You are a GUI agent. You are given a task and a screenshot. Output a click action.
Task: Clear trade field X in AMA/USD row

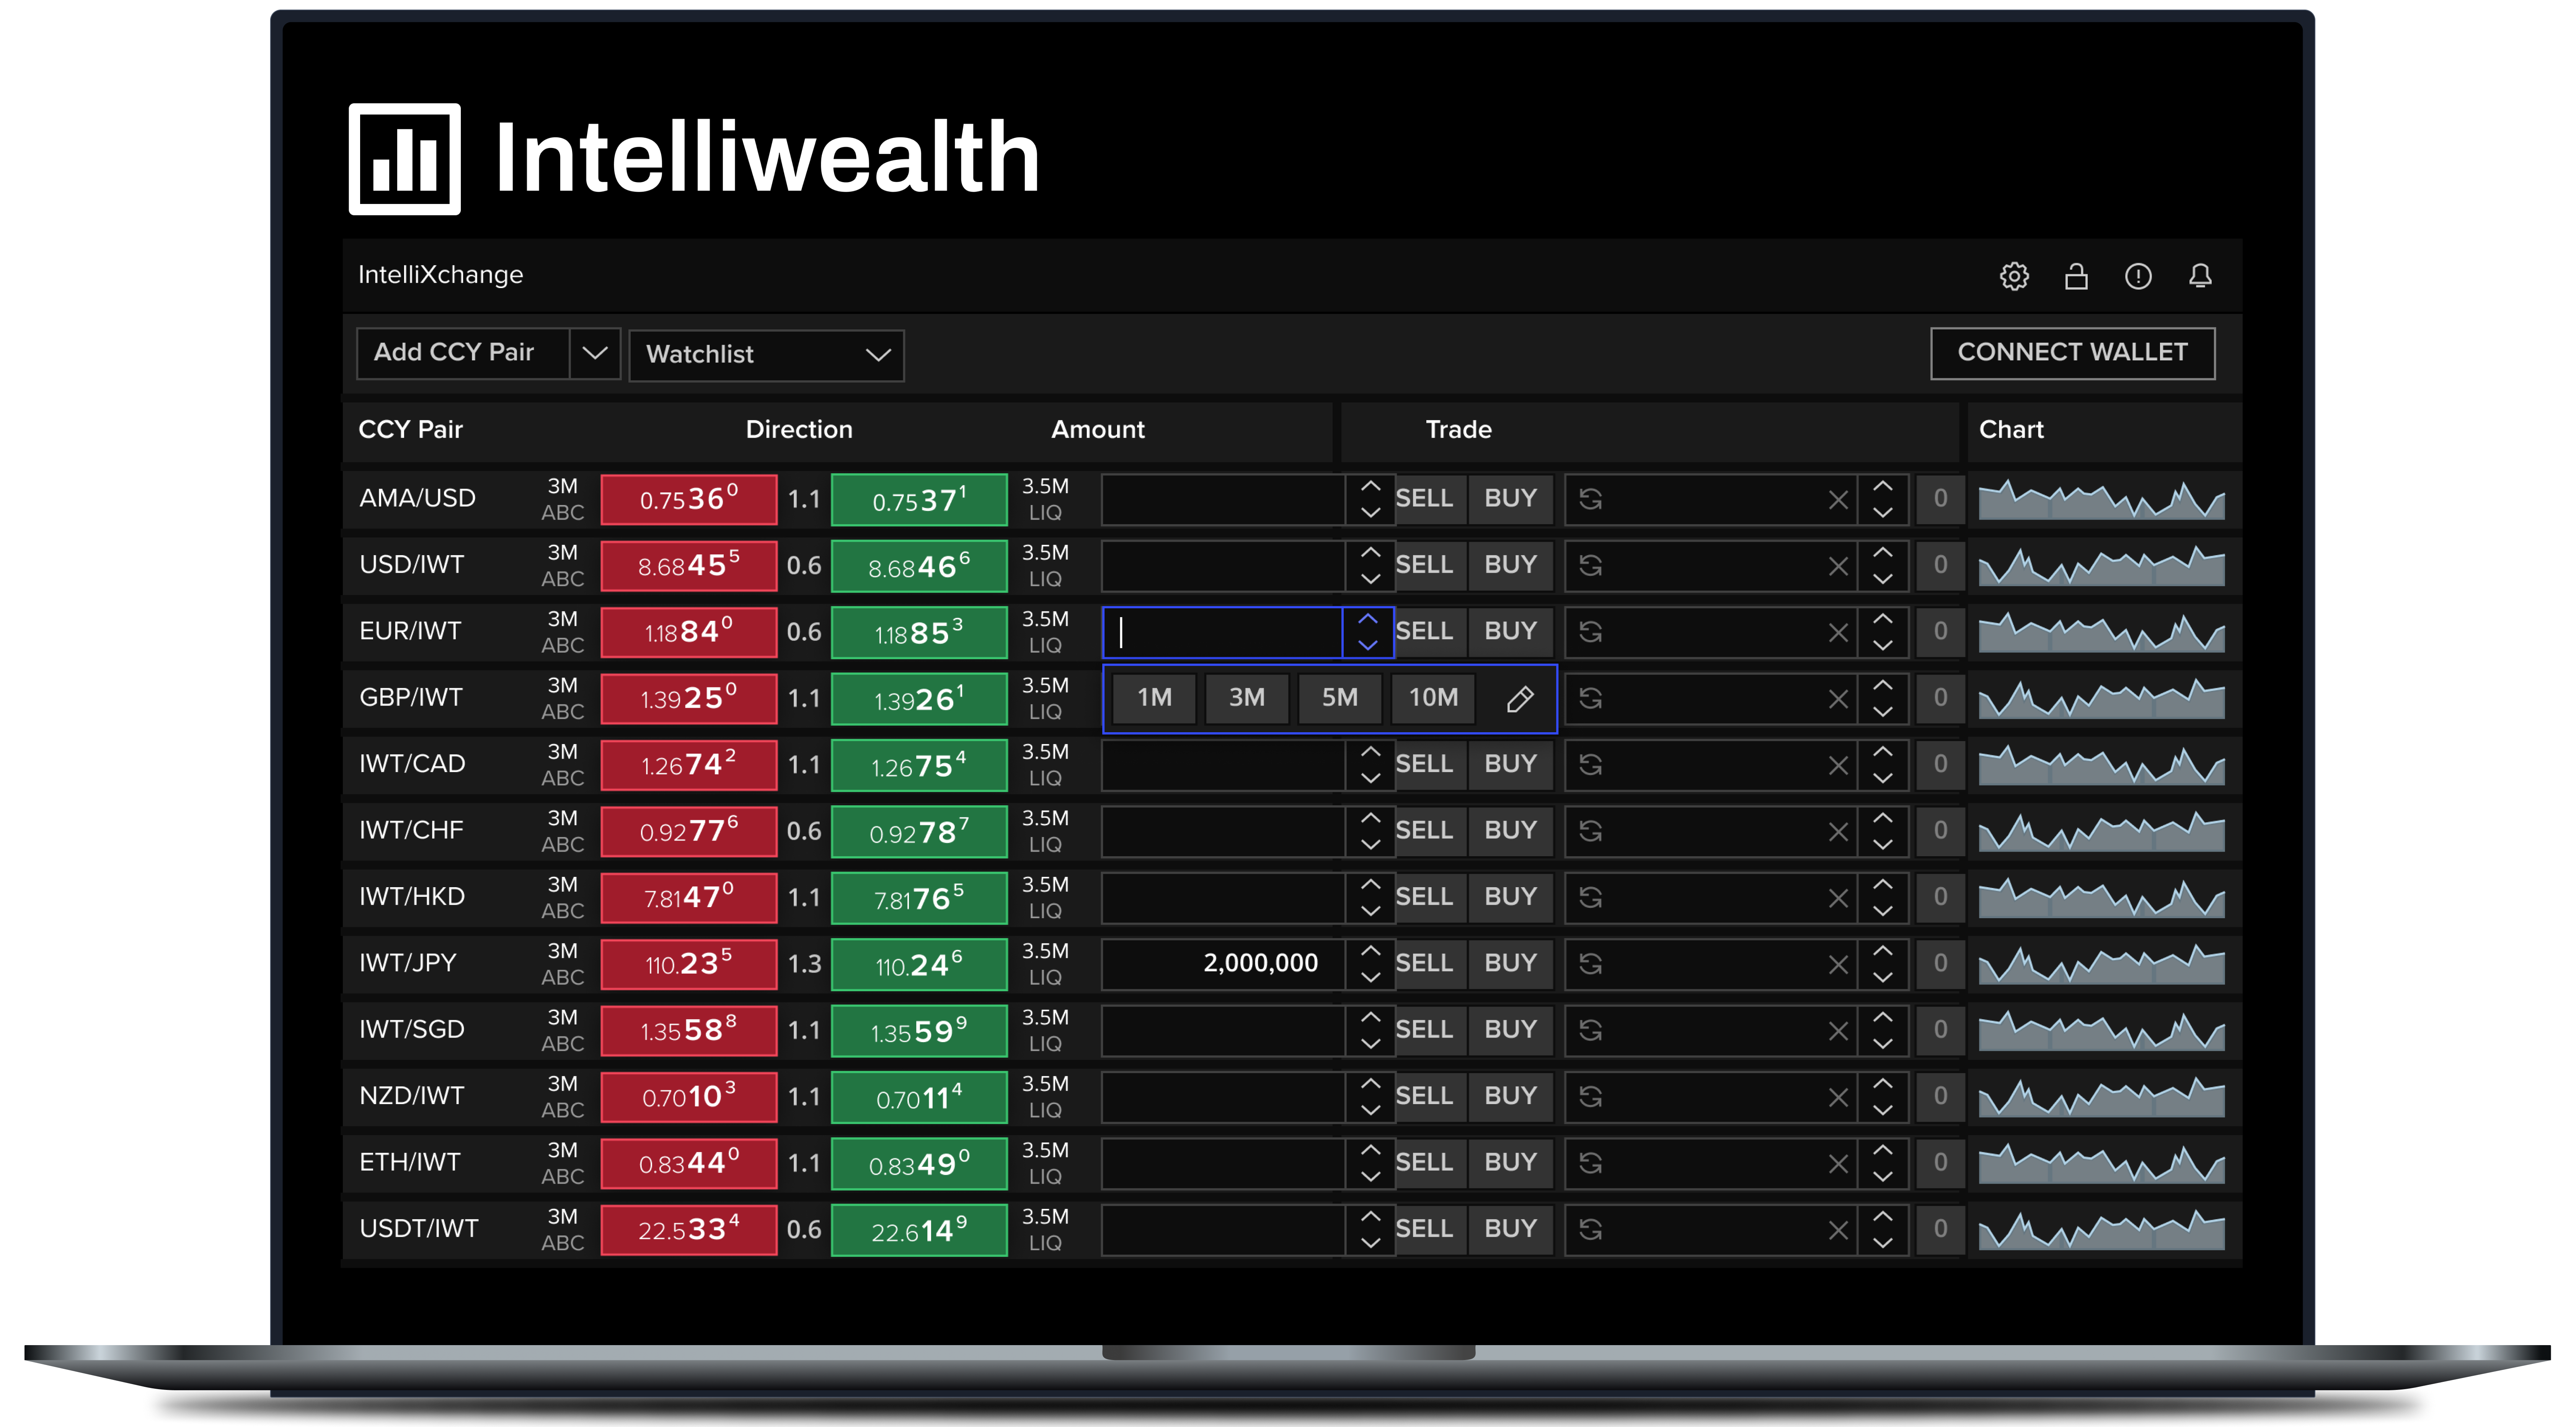(1838, 500)
